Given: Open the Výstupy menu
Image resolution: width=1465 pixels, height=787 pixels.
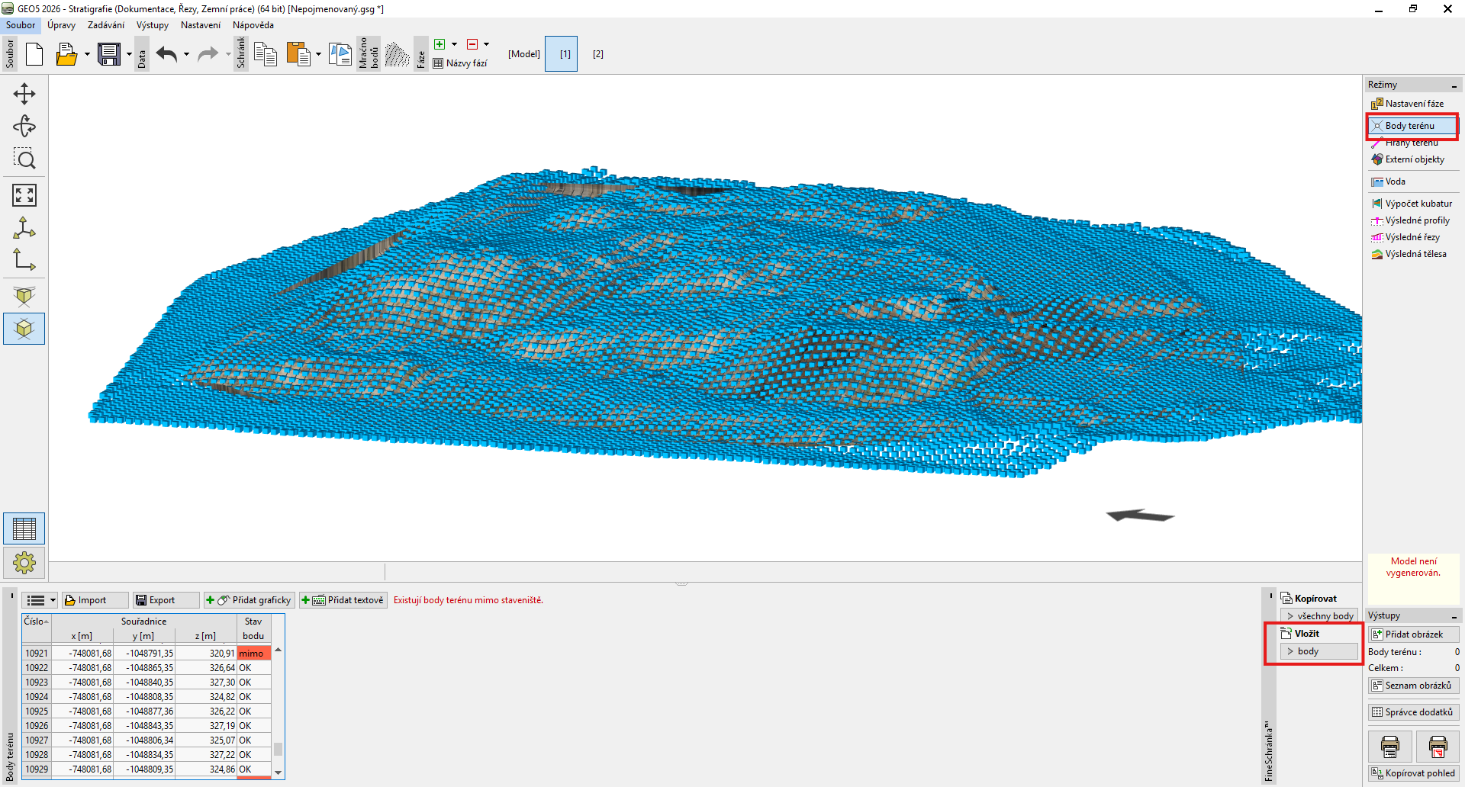Looking at the screenshot, I should tap(152, 25).
